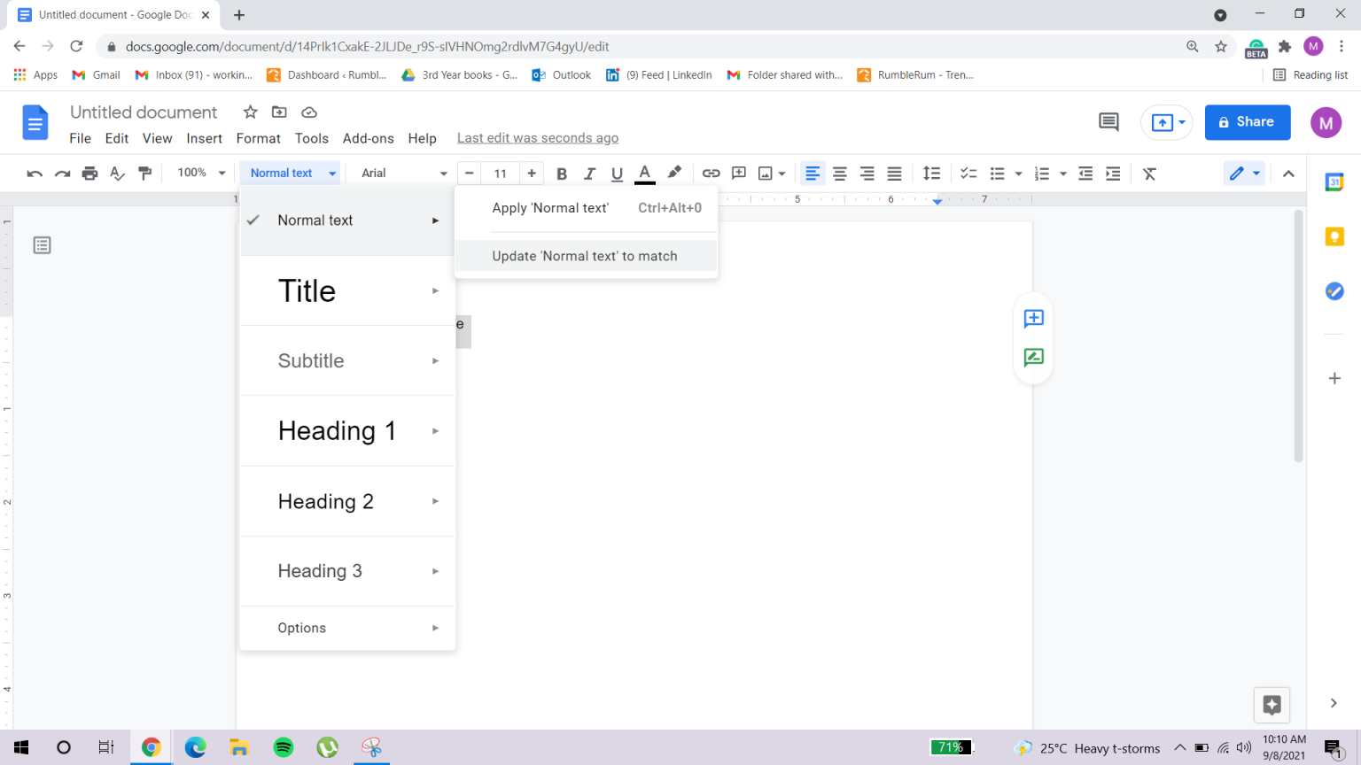Expand the Heading 1 style submenu
The width and height of the screenshot is (1361, 765).
(435, 431)
